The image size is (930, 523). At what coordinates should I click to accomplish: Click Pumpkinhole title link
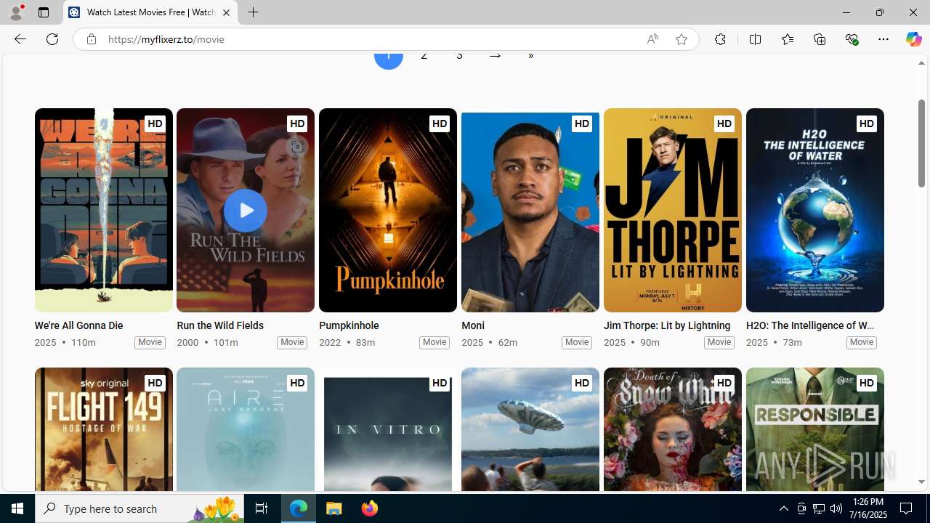point(349,325)
